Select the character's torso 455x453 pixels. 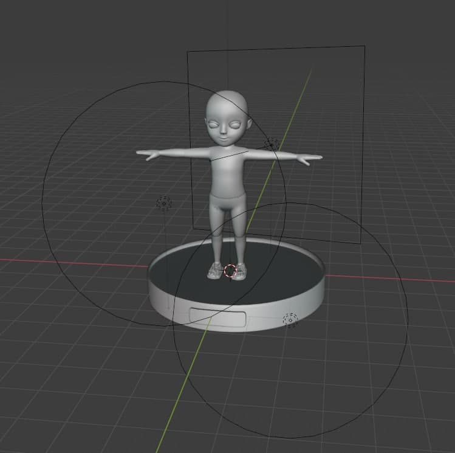pos(228,173)
